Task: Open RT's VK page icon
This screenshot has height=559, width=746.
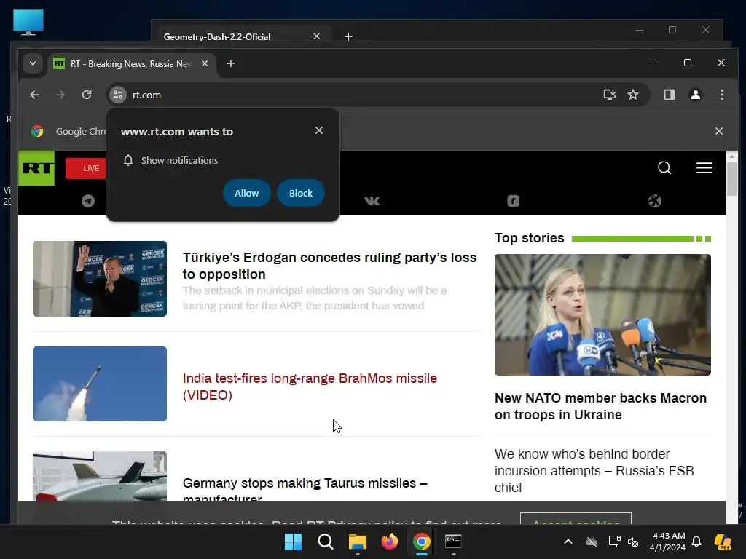Action: [372, 201]
